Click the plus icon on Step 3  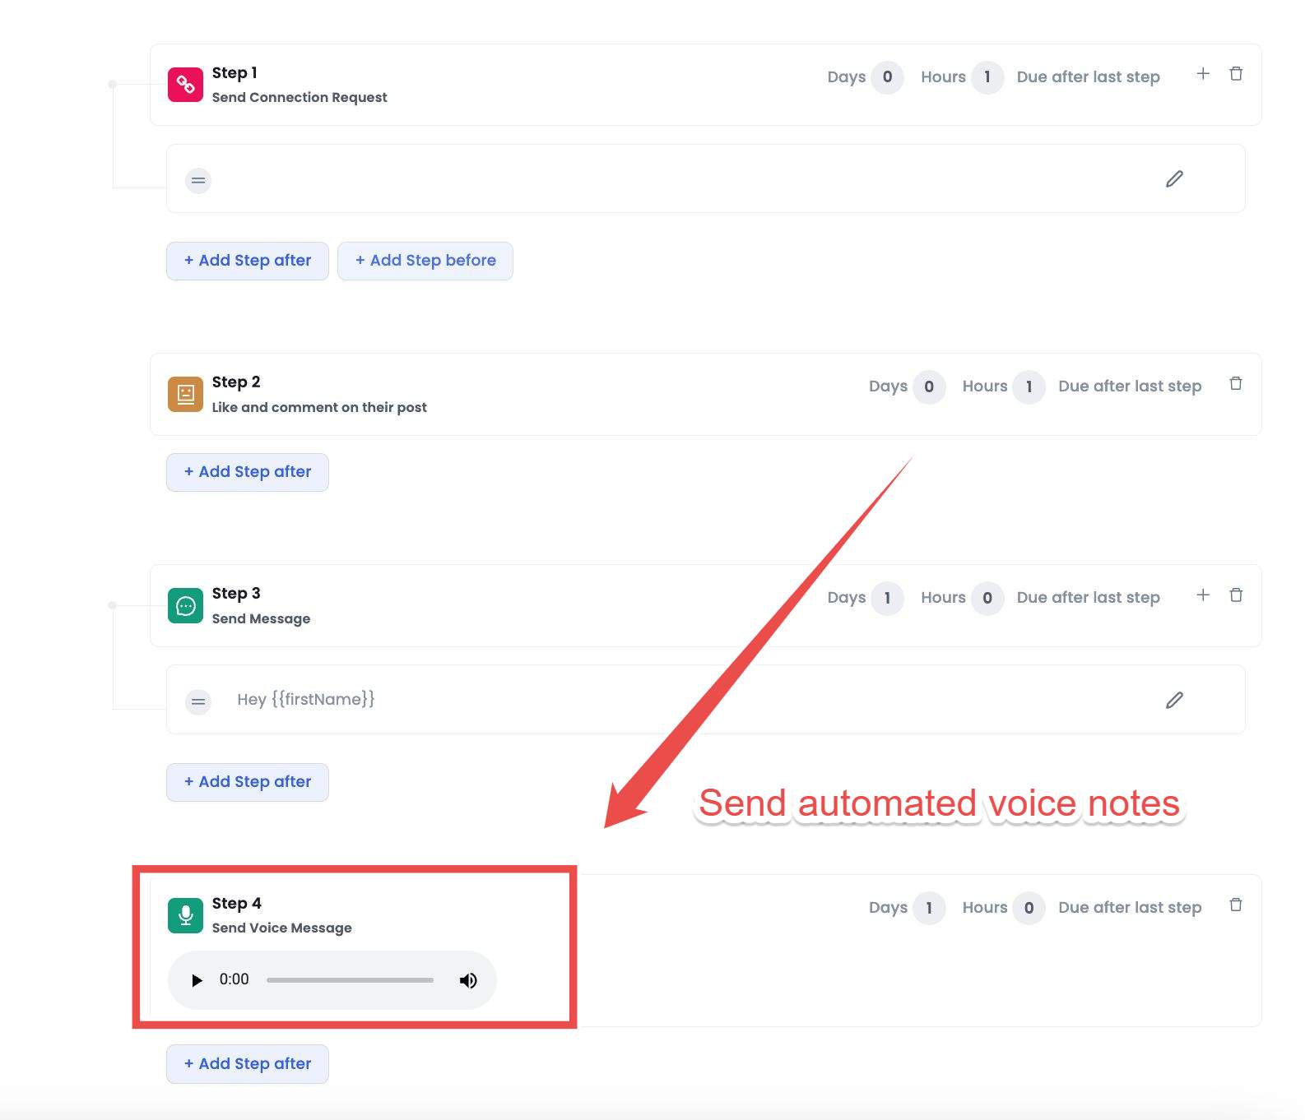click(1203, 595)
